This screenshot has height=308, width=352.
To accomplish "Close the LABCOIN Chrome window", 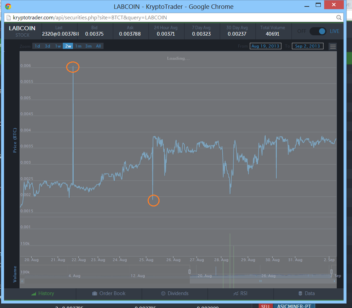I will tap(334, 5).
